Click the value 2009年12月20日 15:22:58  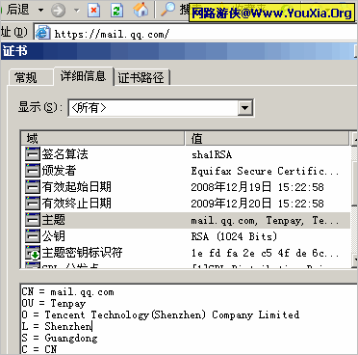[257, 204]
